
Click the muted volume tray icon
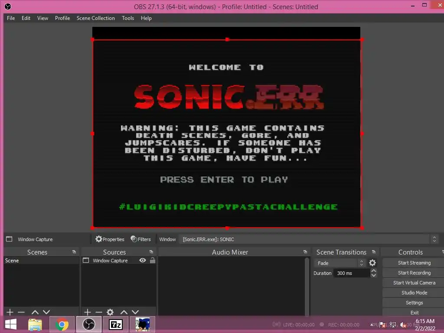click(x=403, y=324)
